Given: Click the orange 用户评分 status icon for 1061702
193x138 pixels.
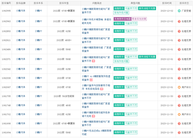Looking at the screenshot, I should (179, 115).
